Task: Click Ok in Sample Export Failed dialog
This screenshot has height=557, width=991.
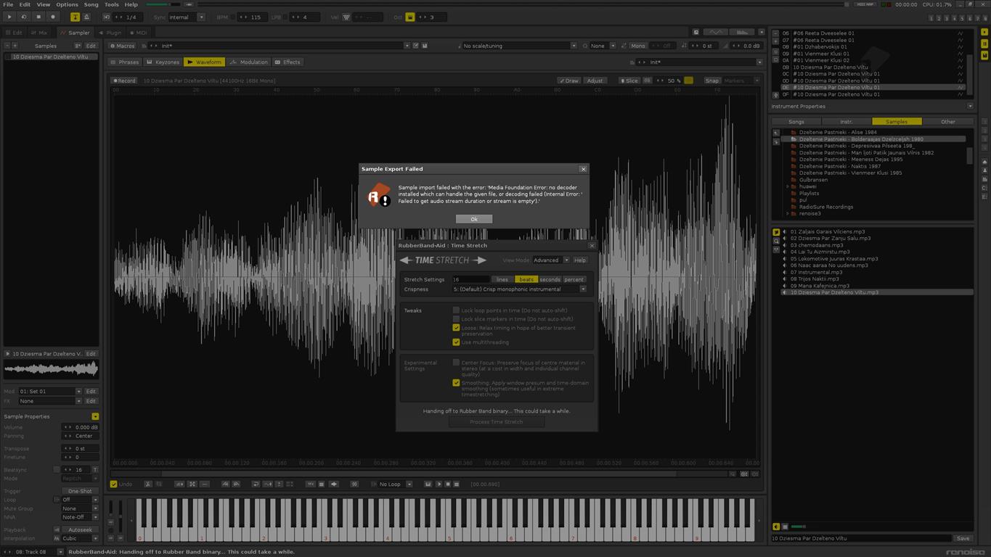Action: tap(474, 219)
